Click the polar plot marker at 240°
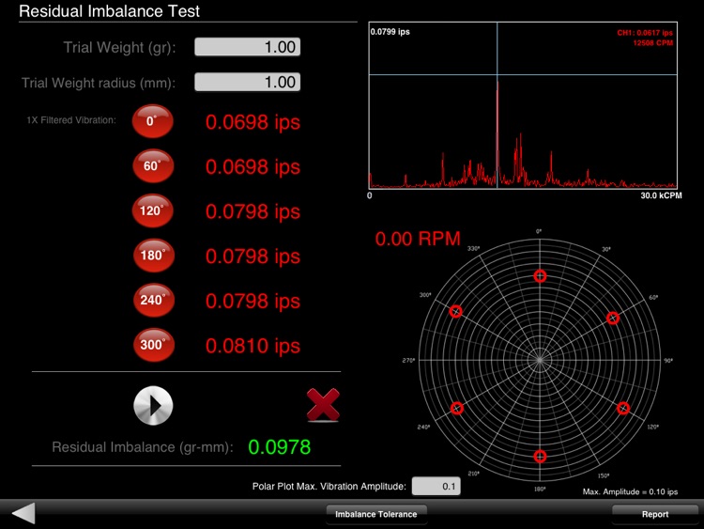 (457, 408)
